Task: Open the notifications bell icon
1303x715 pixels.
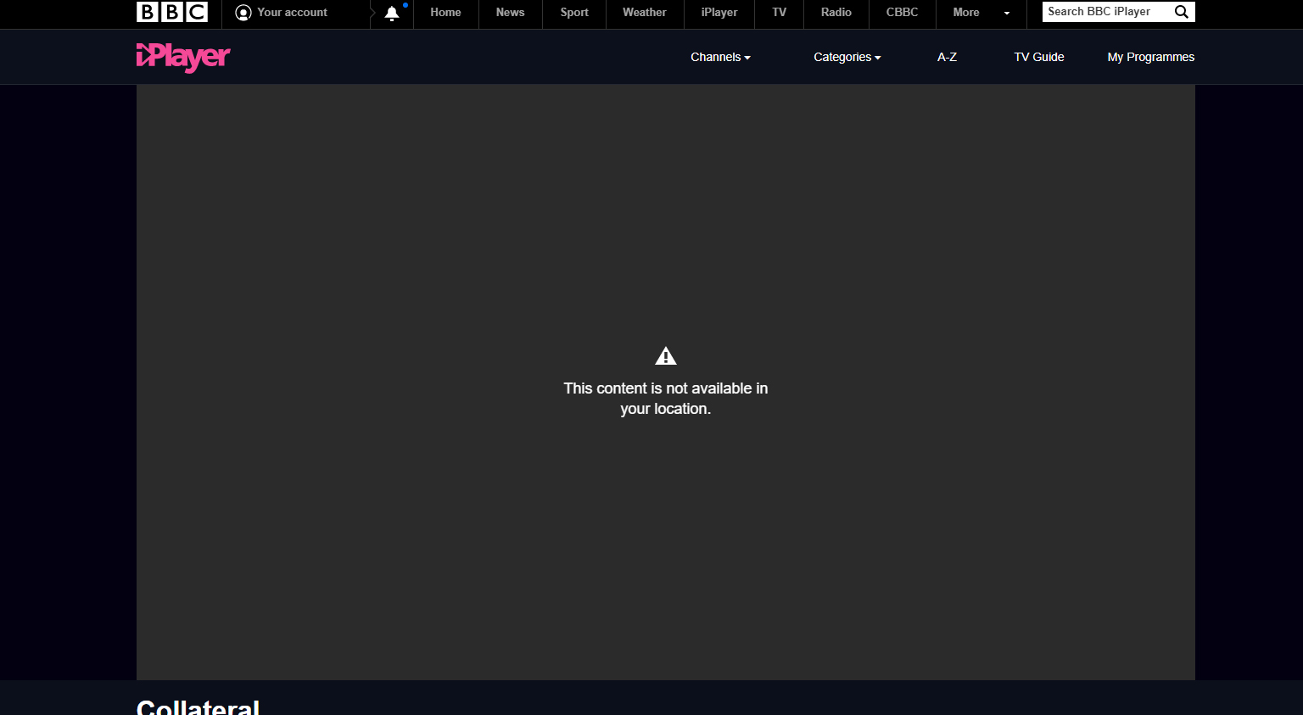Action: (x=392, y=13)
